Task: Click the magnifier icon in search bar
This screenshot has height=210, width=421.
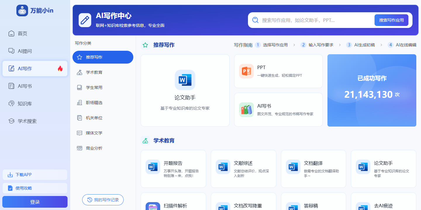Action: pos(255,20)
